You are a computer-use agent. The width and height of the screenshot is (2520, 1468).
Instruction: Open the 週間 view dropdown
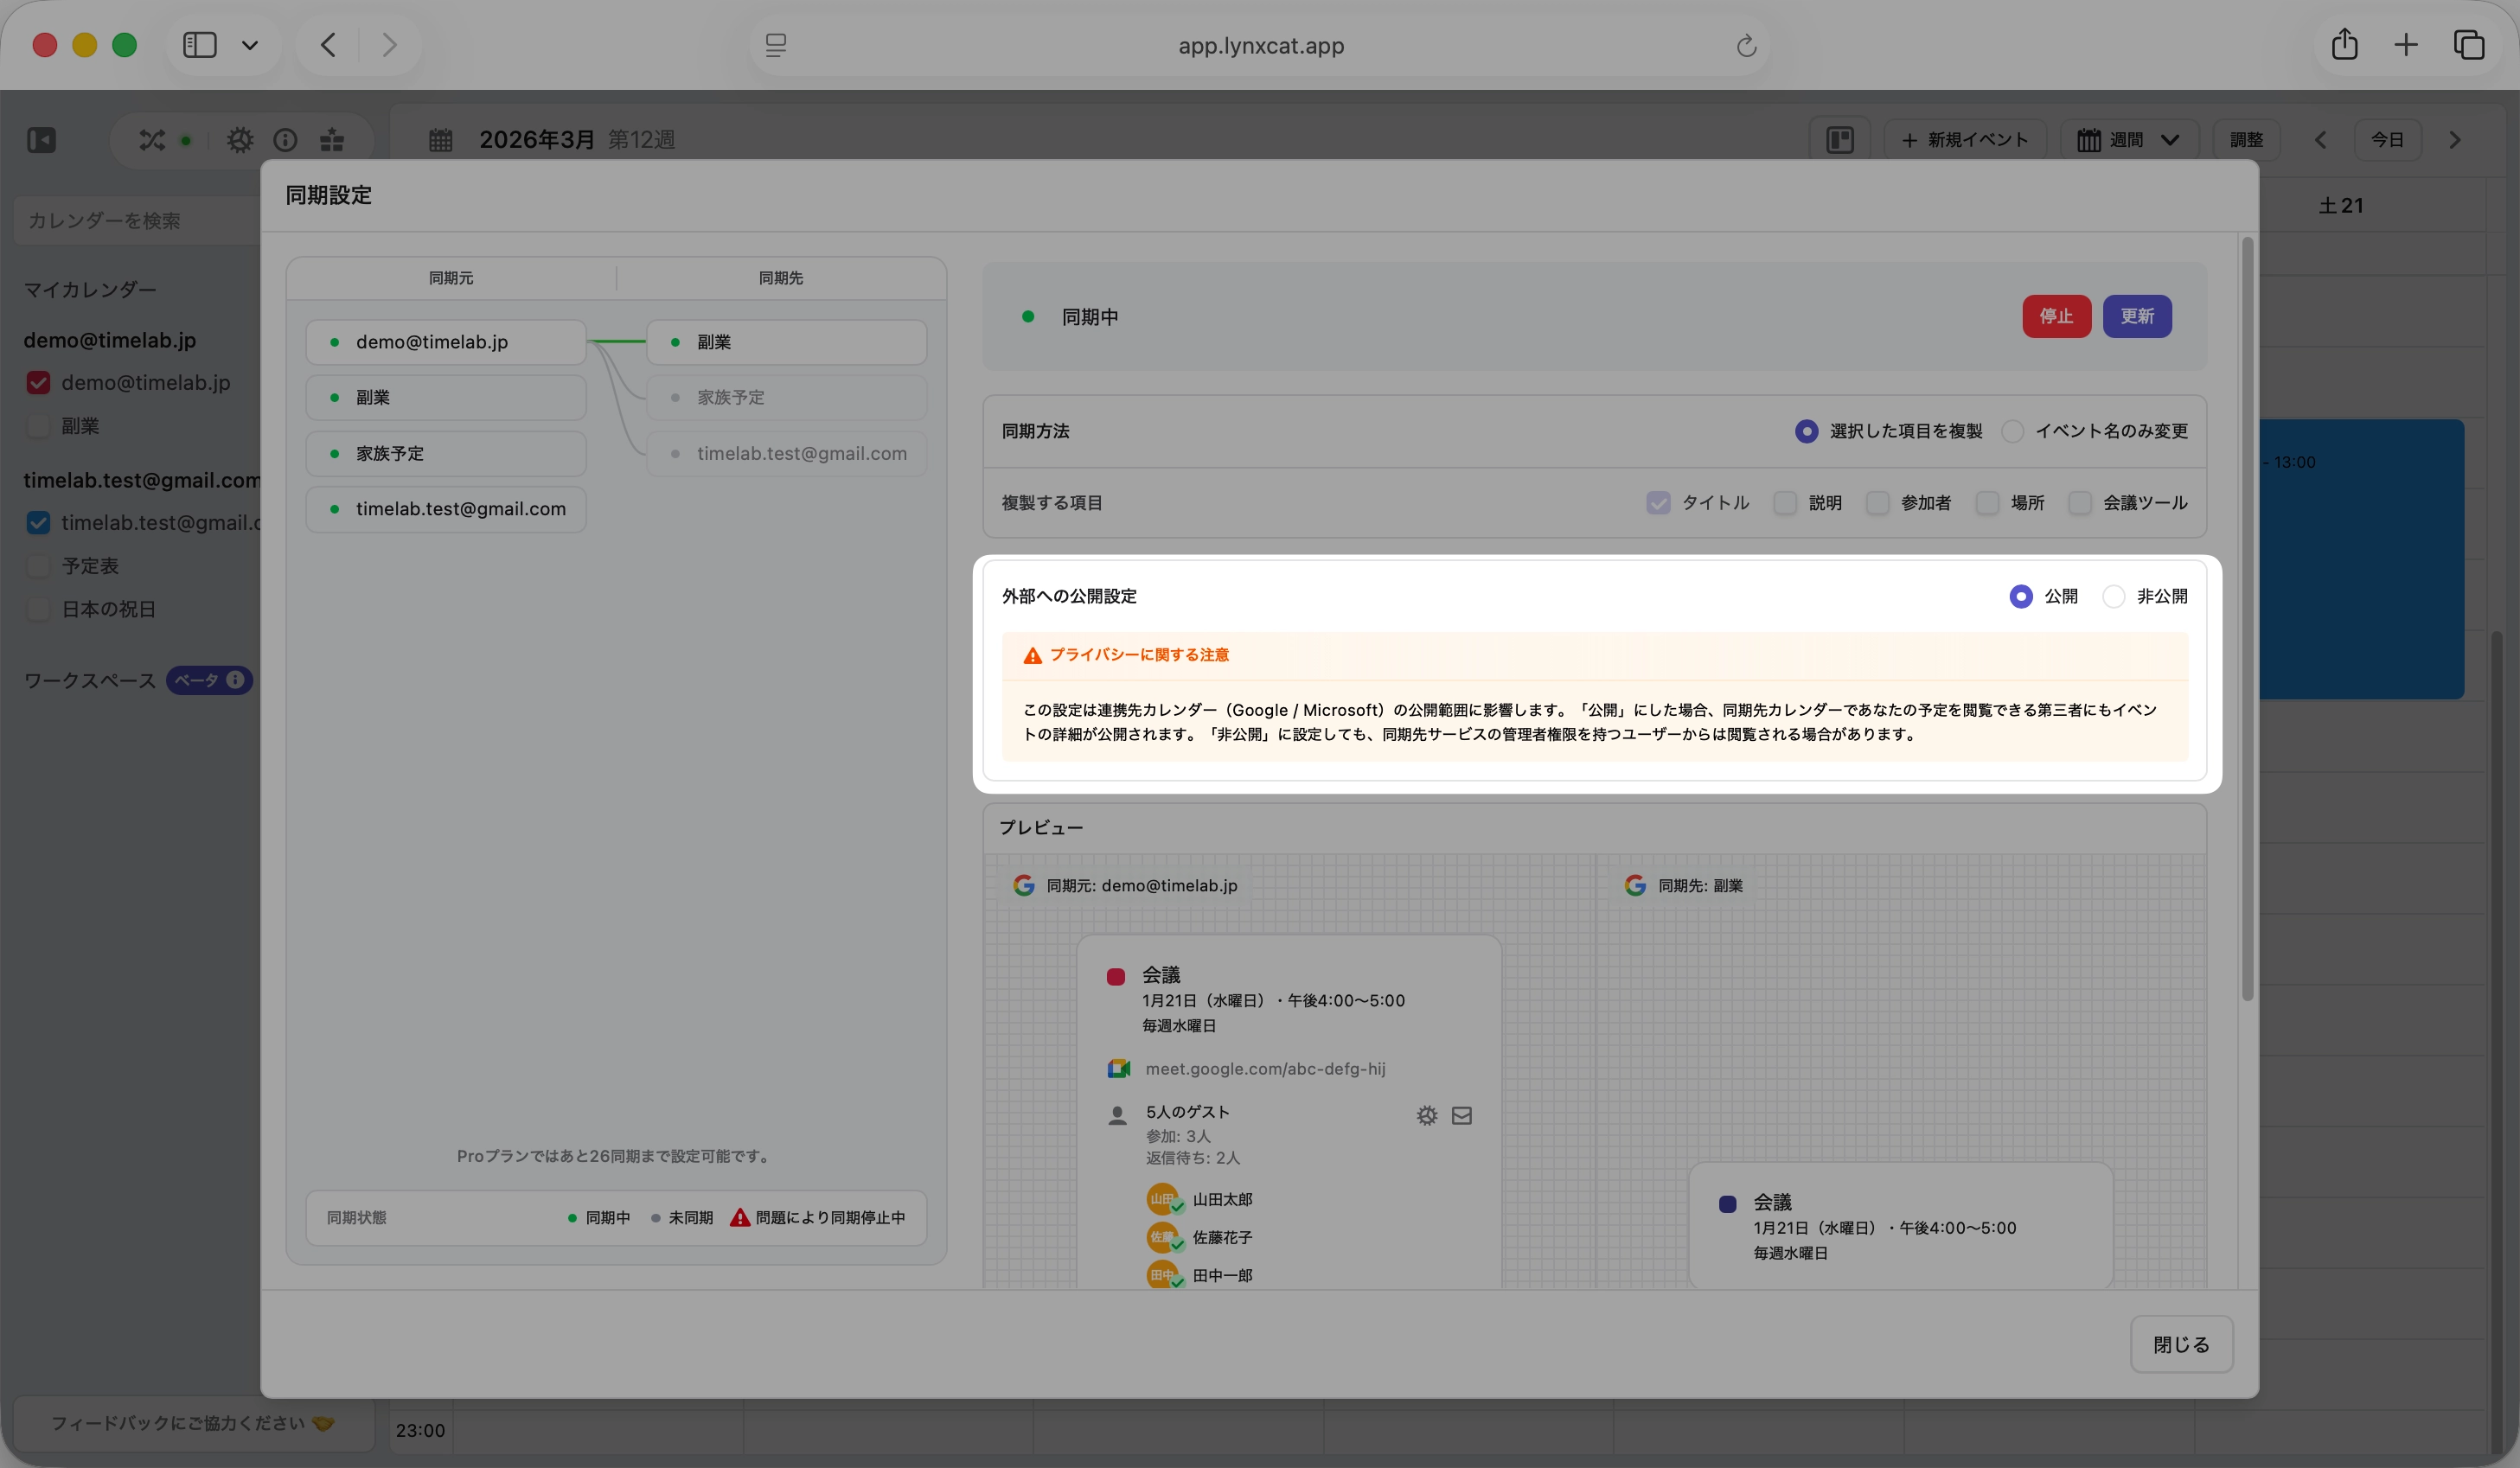click(x=2130, y=140)
